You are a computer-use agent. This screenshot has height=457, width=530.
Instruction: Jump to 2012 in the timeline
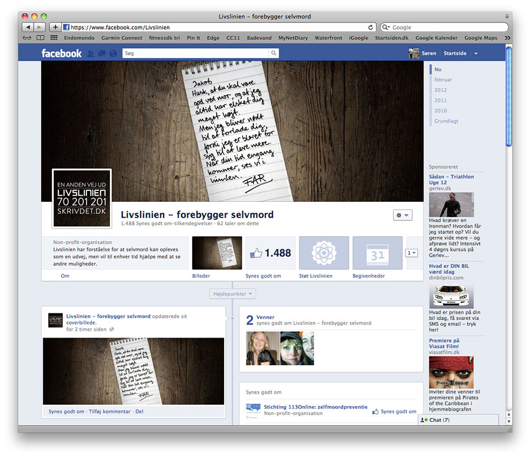[440, 90]
